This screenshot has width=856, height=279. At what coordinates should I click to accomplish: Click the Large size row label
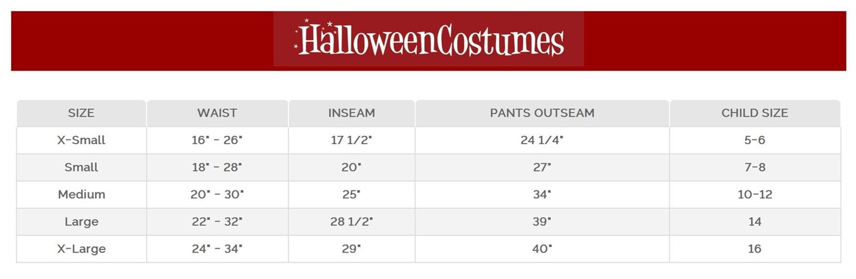click(81, 222)
